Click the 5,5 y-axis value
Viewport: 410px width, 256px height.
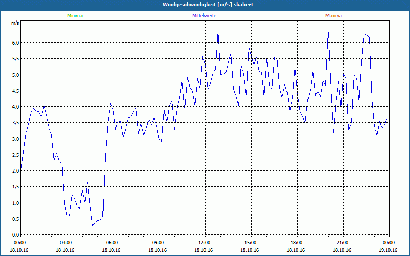tap(15, 59)
